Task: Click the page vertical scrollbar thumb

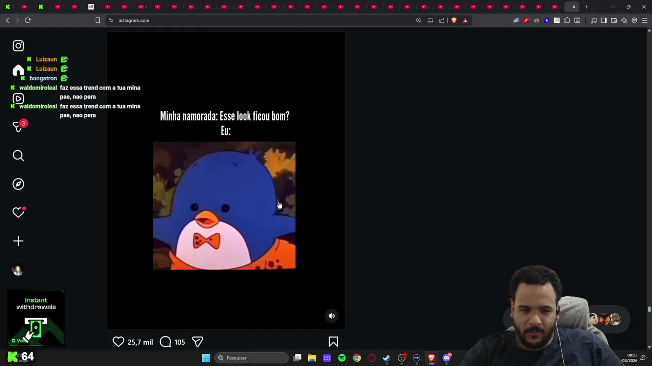Action: [x=649, y=309]
